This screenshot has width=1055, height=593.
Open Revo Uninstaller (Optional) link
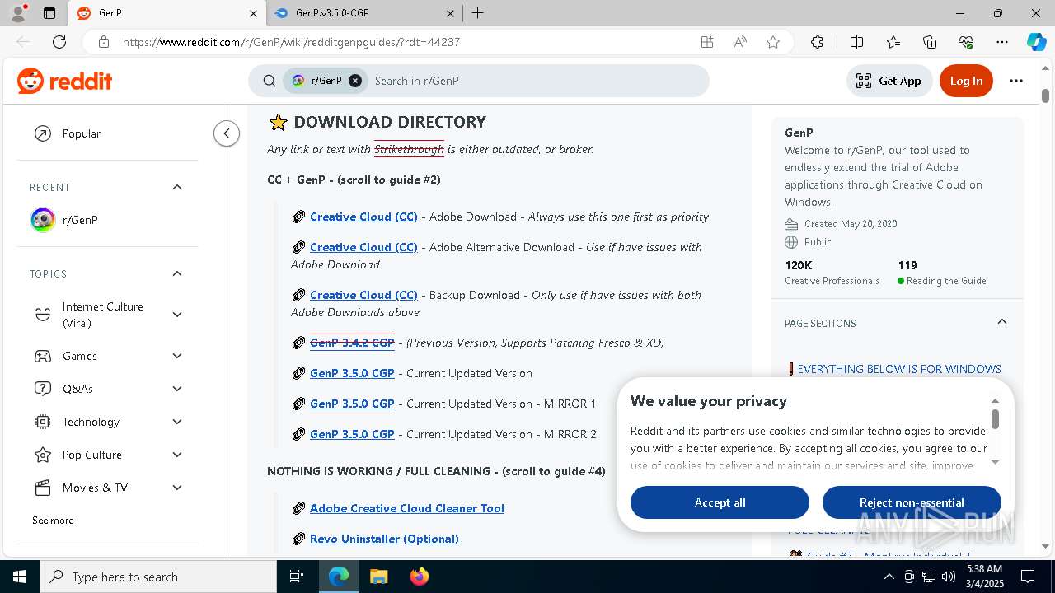[x=384, y=539]
